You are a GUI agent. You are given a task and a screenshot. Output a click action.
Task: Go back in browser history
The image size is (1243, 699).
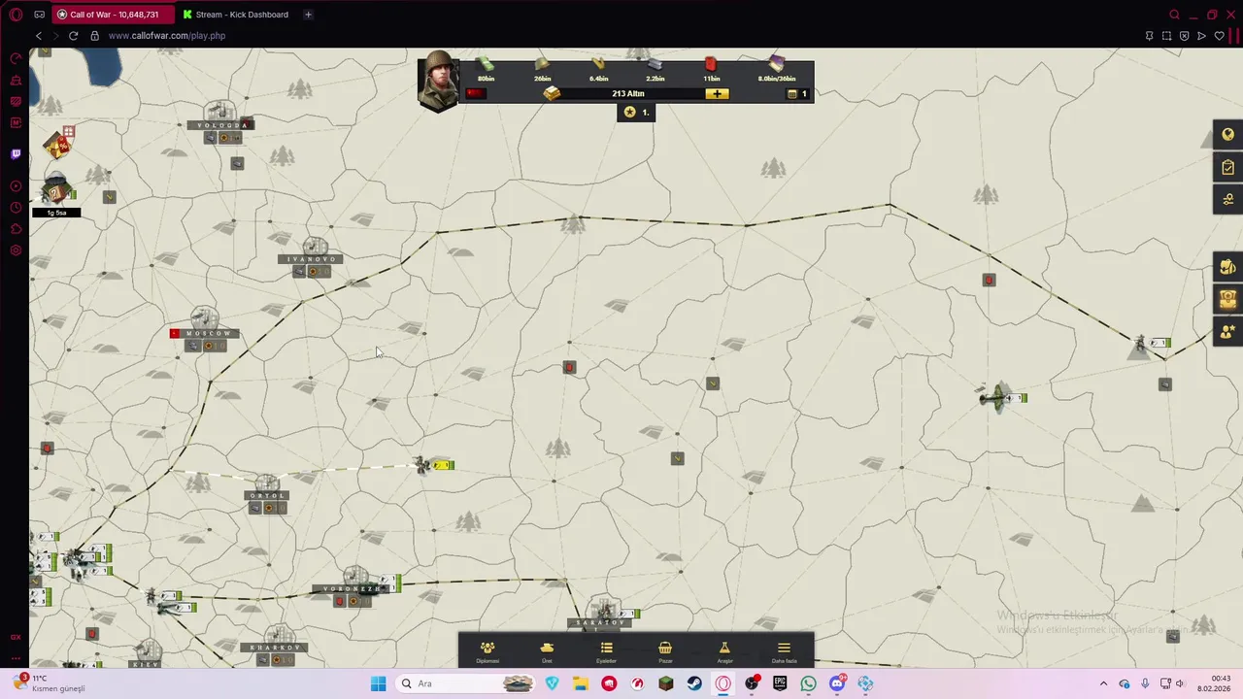click(39, 36)
